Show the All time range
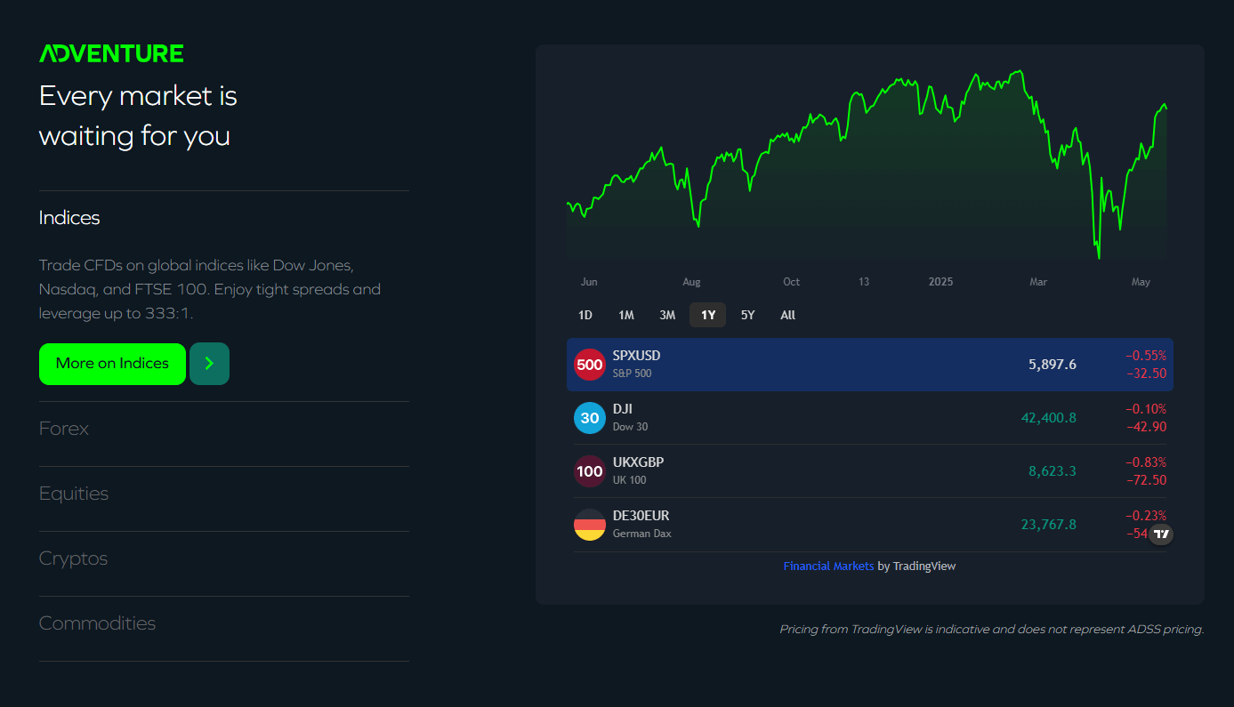1234x707 pixels. point(788,315)
